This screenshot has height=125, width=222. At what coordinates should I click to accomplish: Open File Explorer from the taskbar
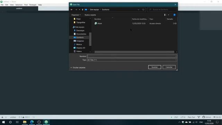(x=25, y=122)
